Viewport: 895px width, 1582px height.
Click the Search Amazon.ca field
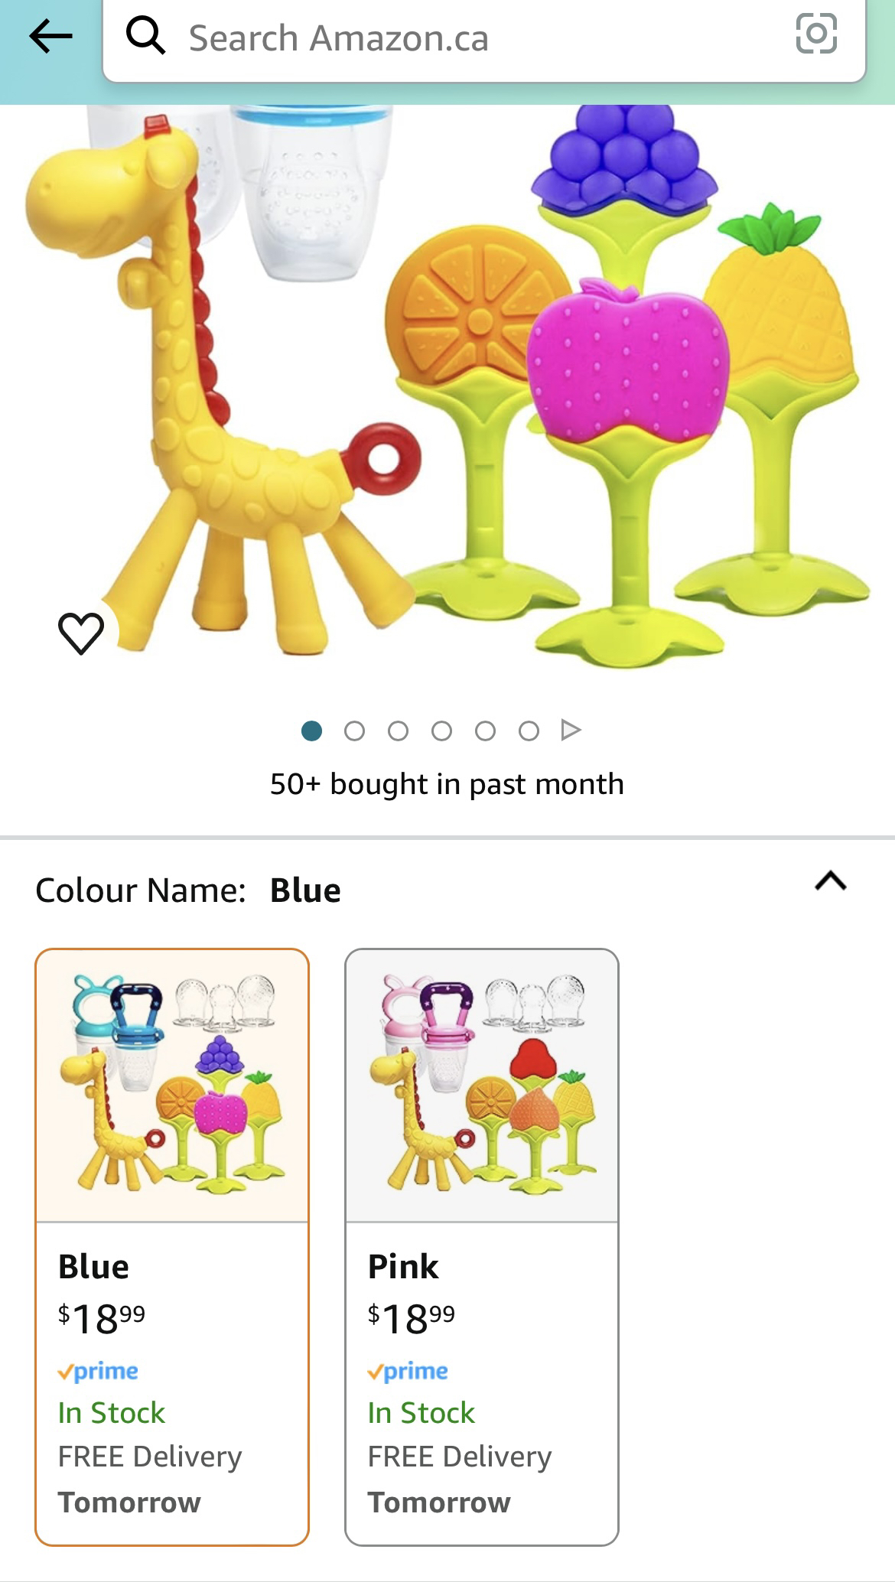pos(484,38)
